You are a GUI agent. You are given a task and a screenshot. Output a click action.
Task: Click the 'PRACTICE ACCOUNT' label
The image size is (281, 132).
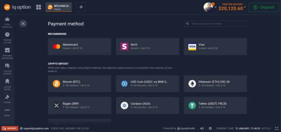(232, 4)
